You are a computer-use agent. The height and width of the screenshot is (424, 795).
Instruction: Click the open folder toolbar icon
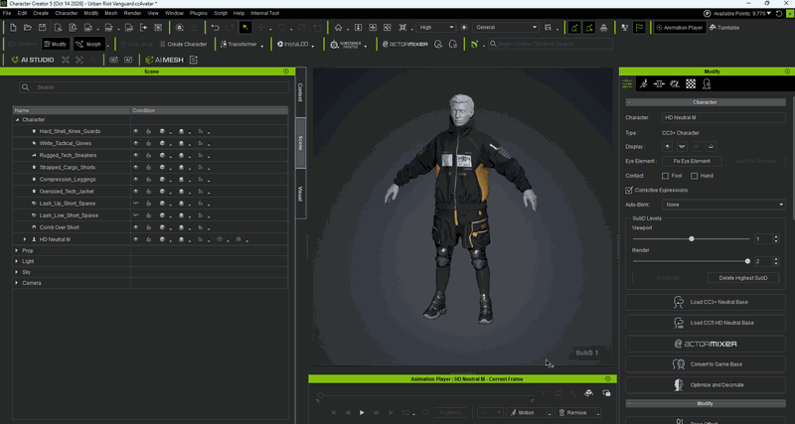point(28,28)
